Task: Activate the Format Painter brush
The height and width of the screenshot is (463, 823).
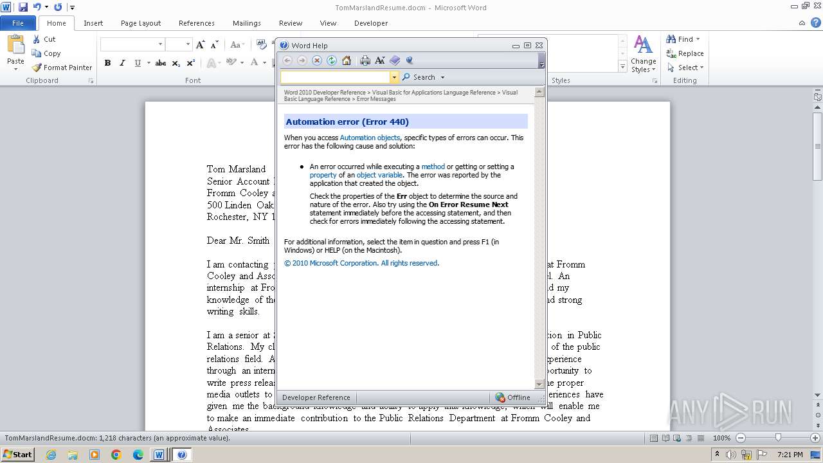Action: pyautogui.click(x=62, y=68)
